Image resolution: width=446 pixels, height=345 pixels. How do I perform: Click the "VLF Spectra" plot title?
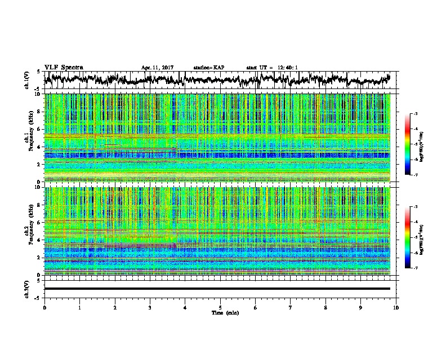(x=64, y=68)
